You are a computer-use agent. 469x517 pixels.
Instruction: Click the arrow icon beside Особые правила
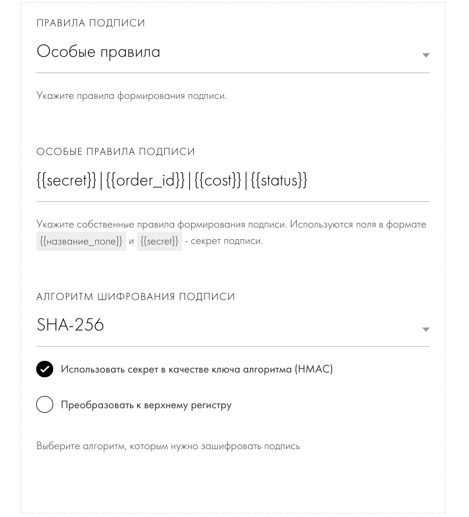pos(426,55)
